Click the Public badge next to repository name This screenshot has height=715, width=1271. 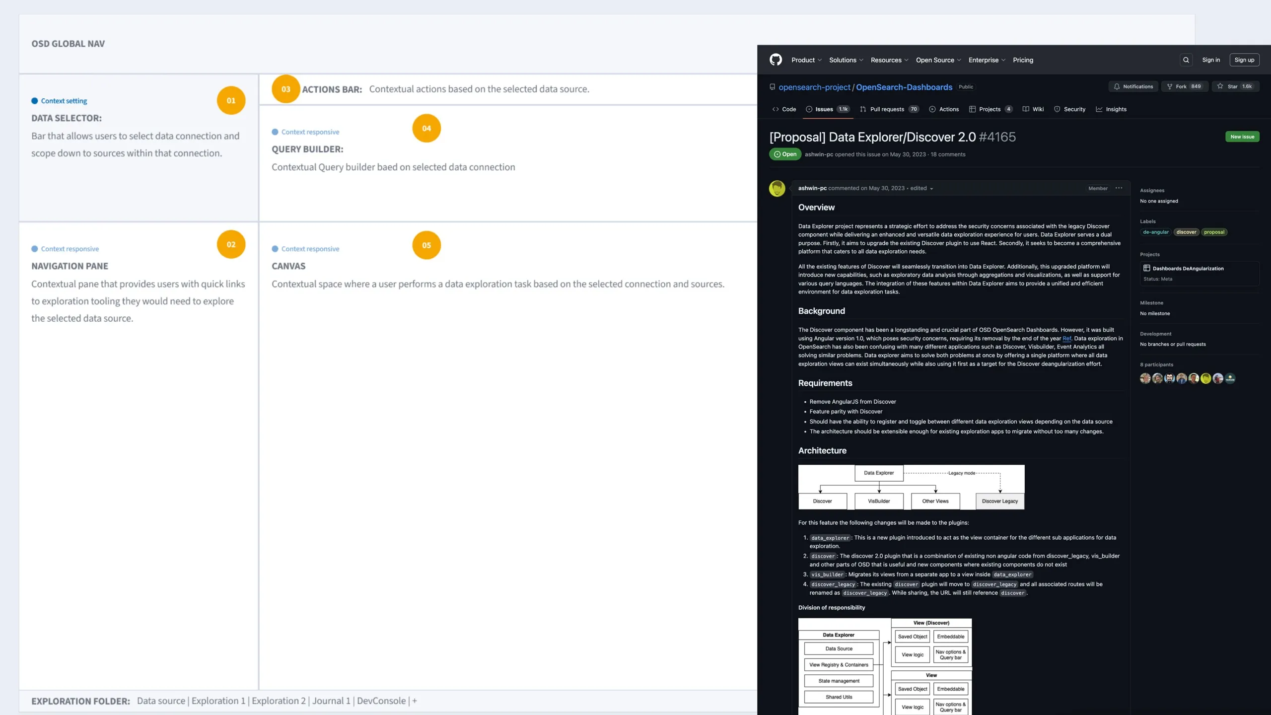click(x=966, y=87)
